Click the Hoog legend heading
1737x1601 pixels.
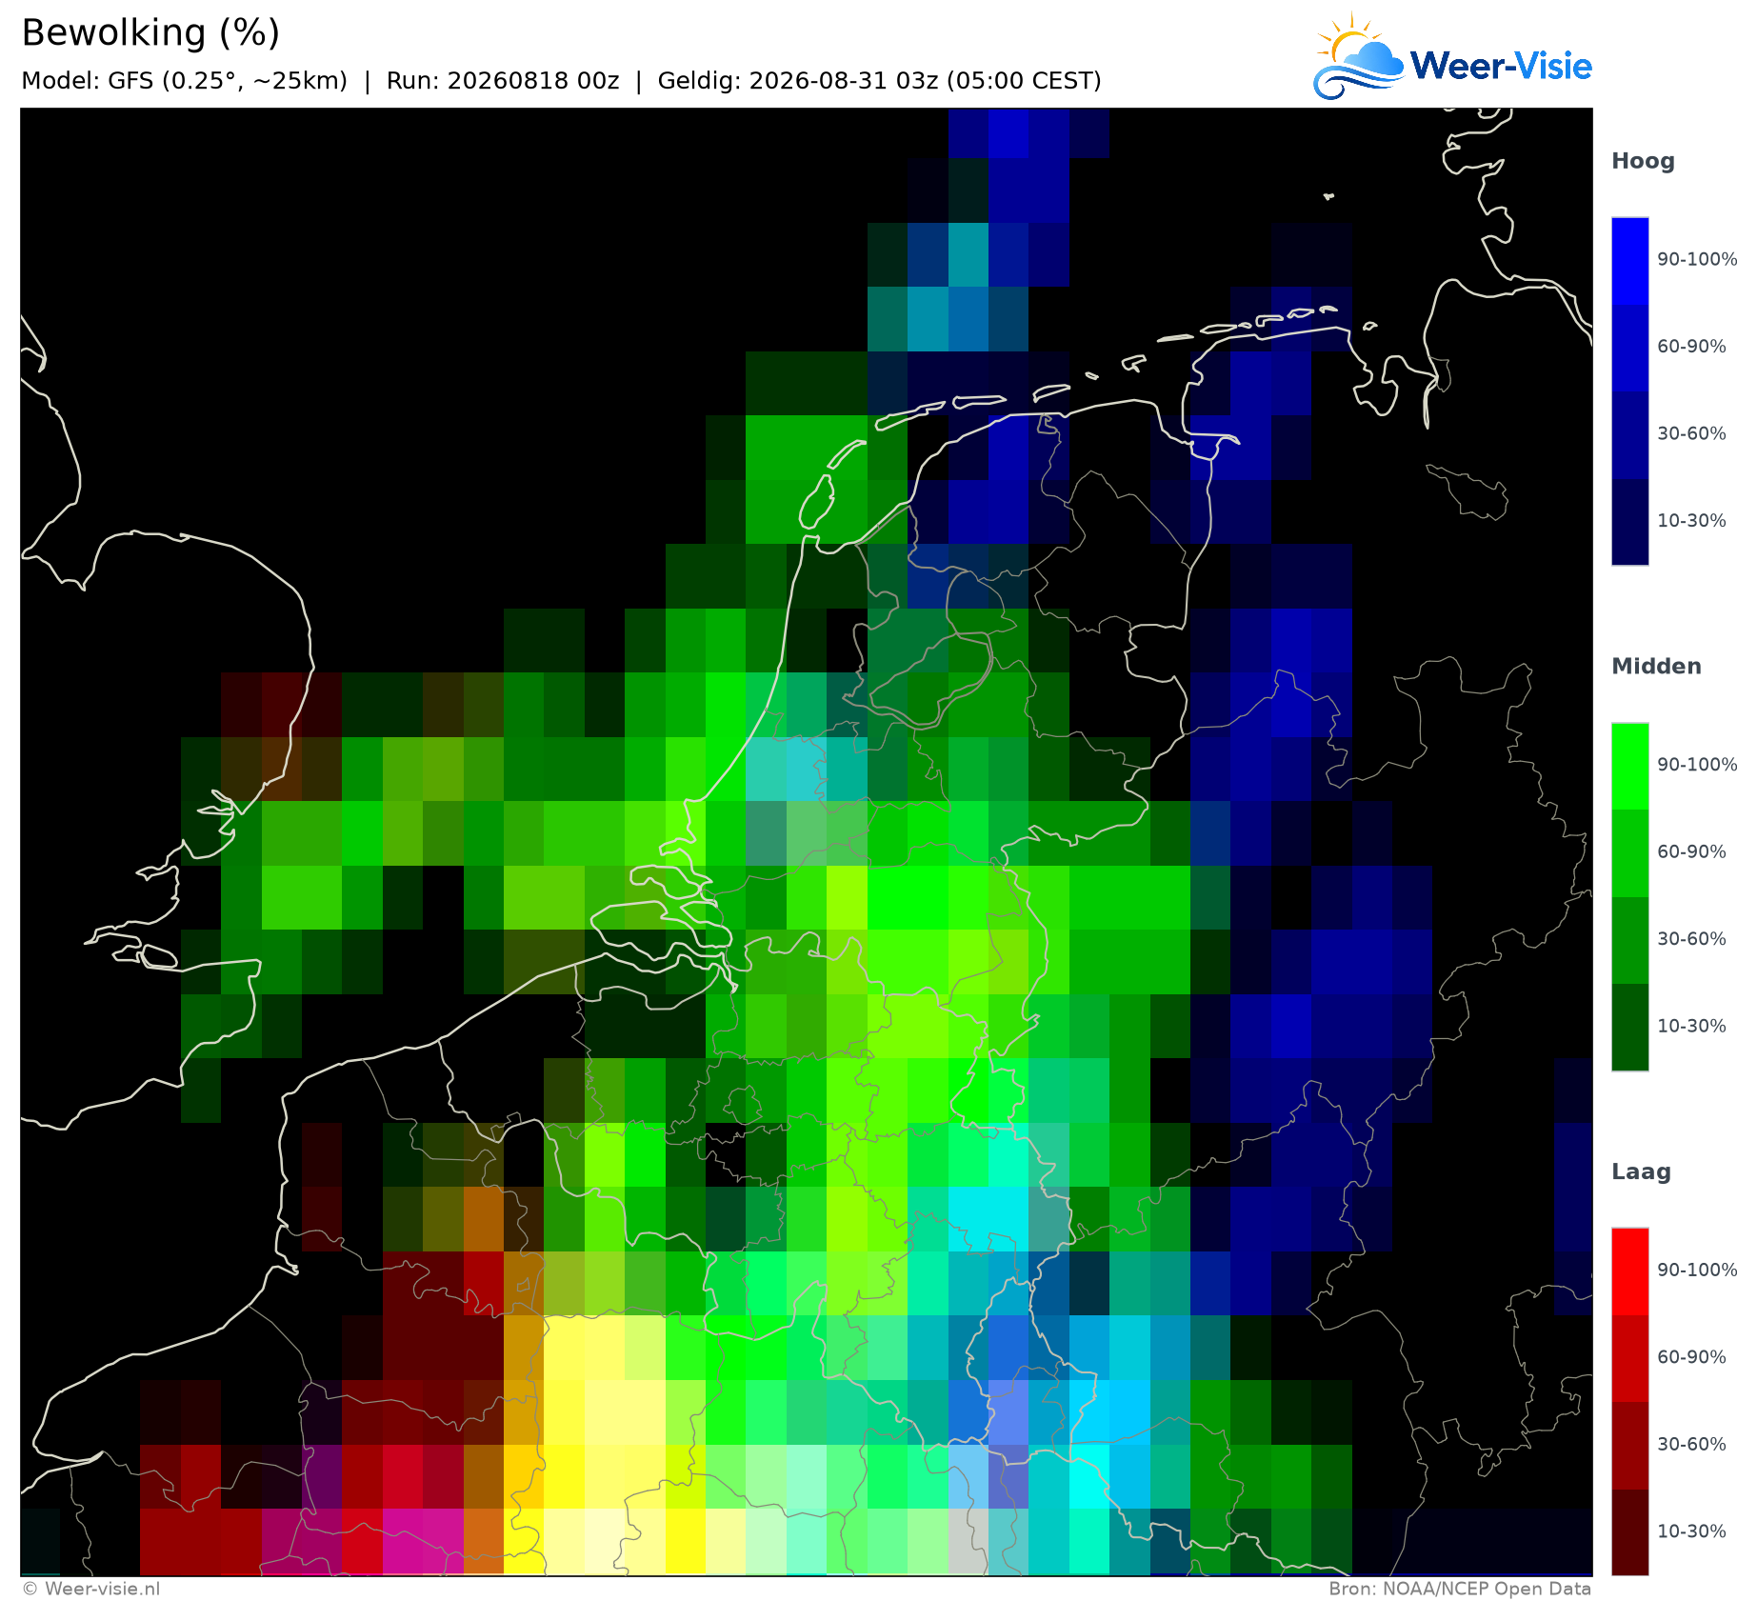click(x=1643, y=162)
